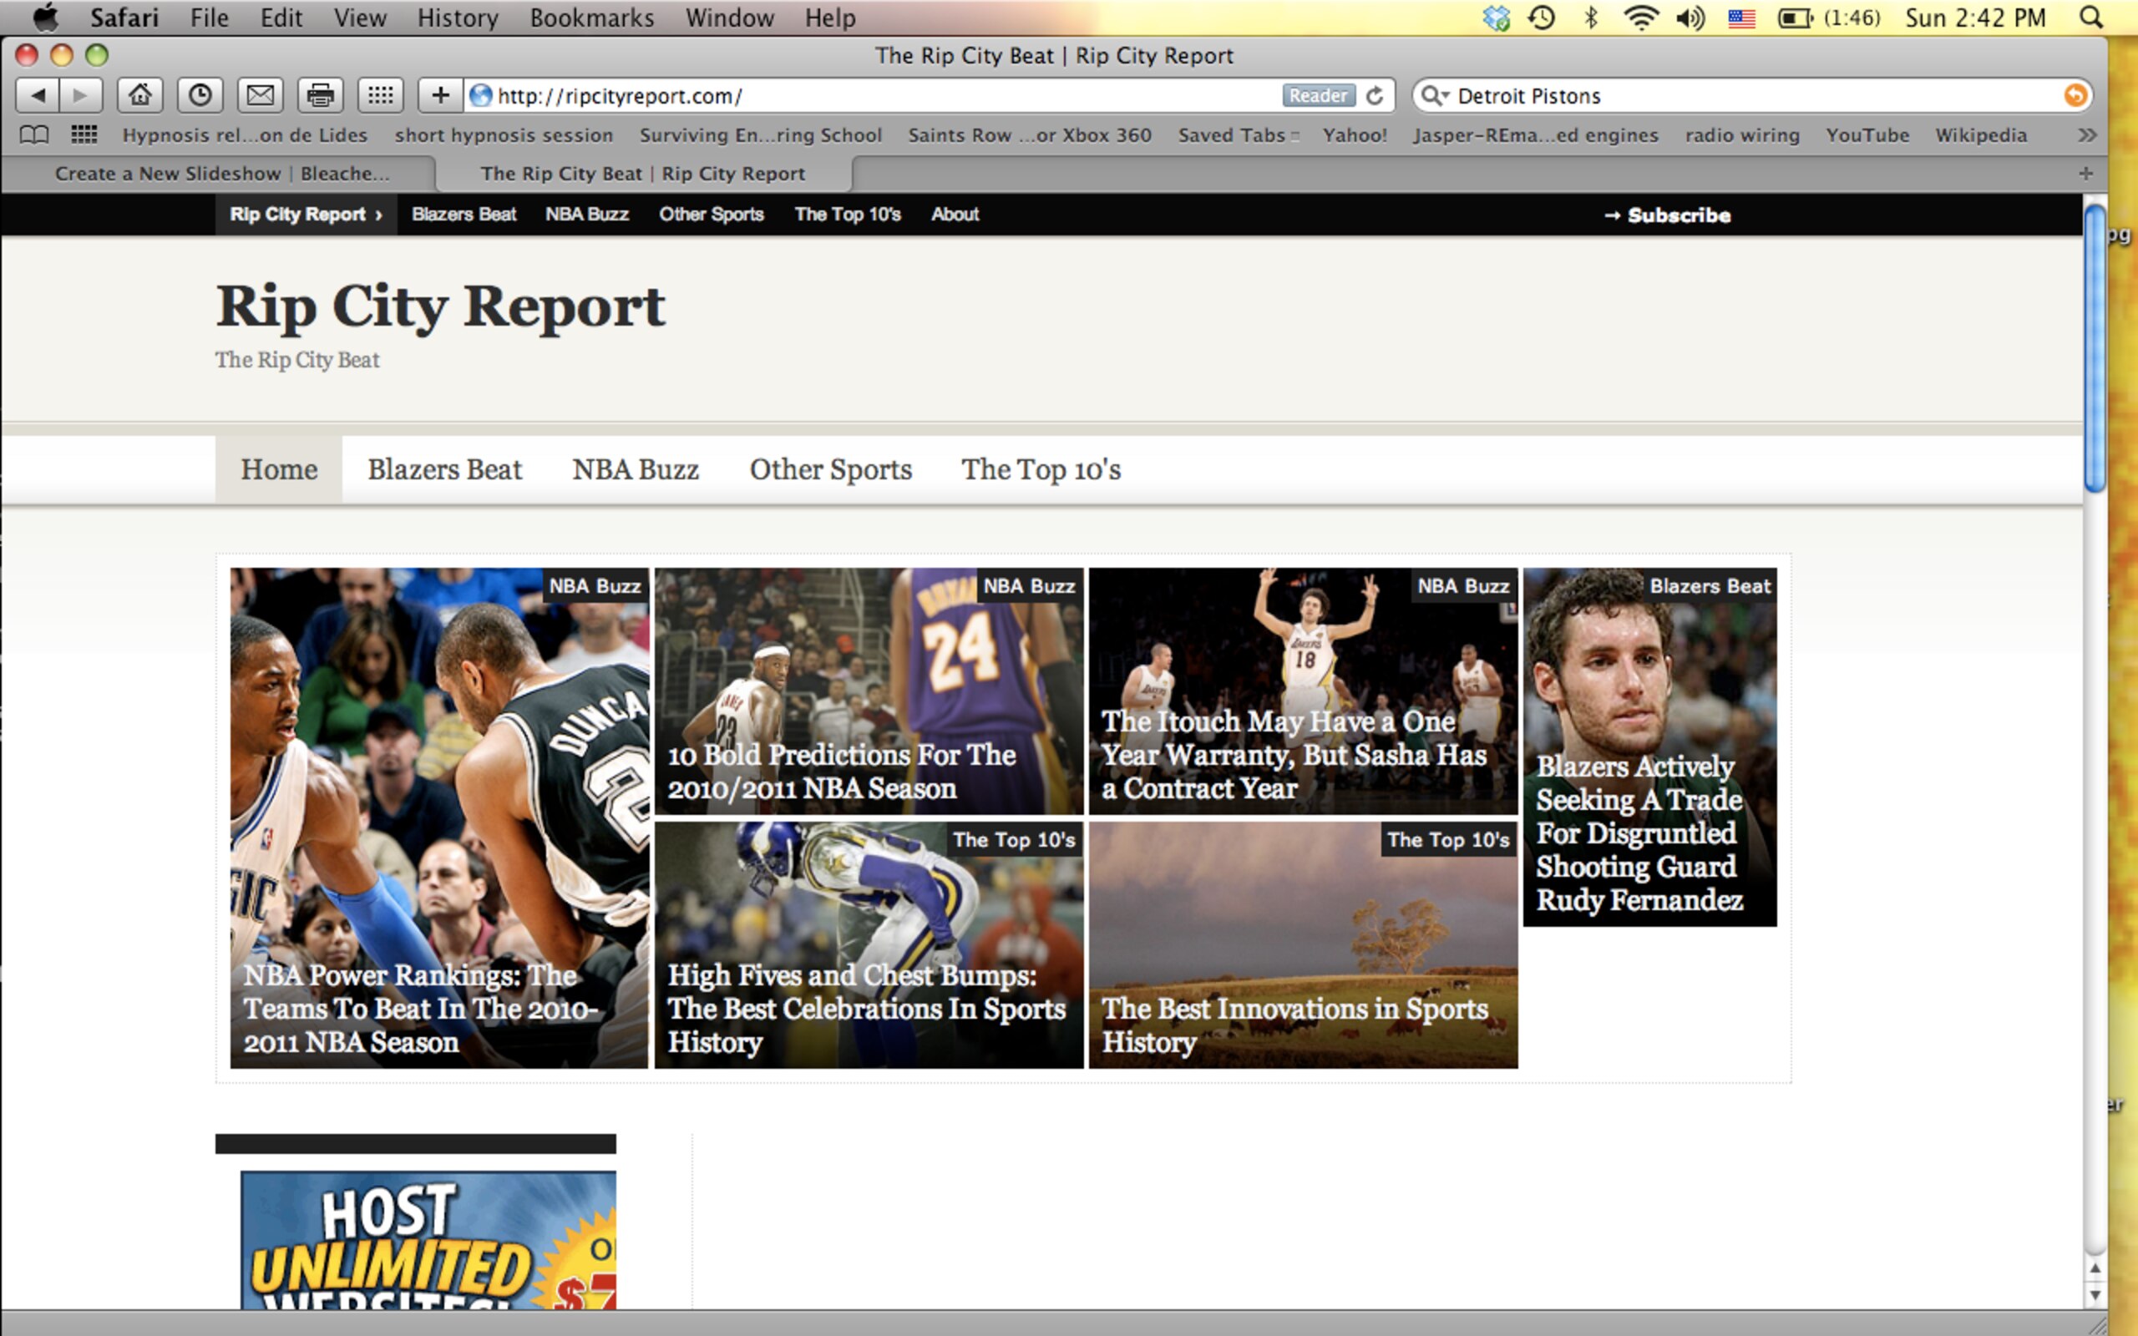Click the address bar URL field
The width and height of the screenshot is (2138, 1336).
884,95
